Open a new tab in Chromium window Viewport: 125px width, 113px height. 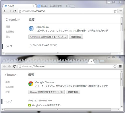coord(72,6)
